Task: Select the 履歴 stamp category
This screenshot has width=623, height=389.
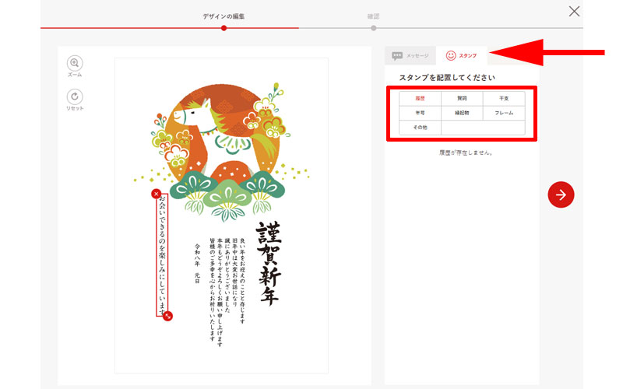Action: point(420,99)
